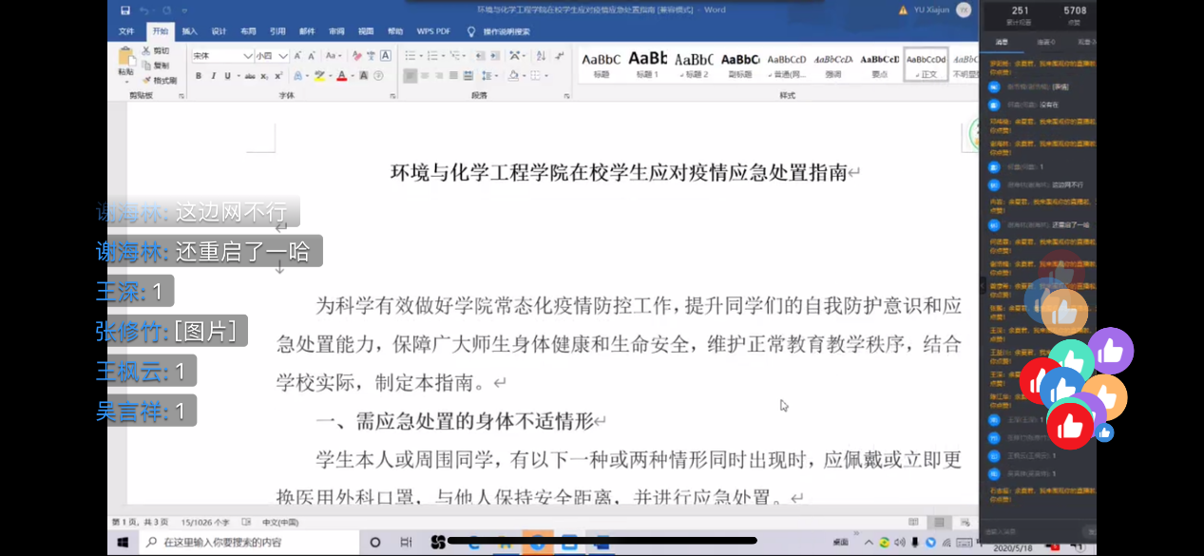This screenshot has height=556, width=1204.
Task: Toggle strikethrough (abc) formatting
Action: tap(249, 76)
